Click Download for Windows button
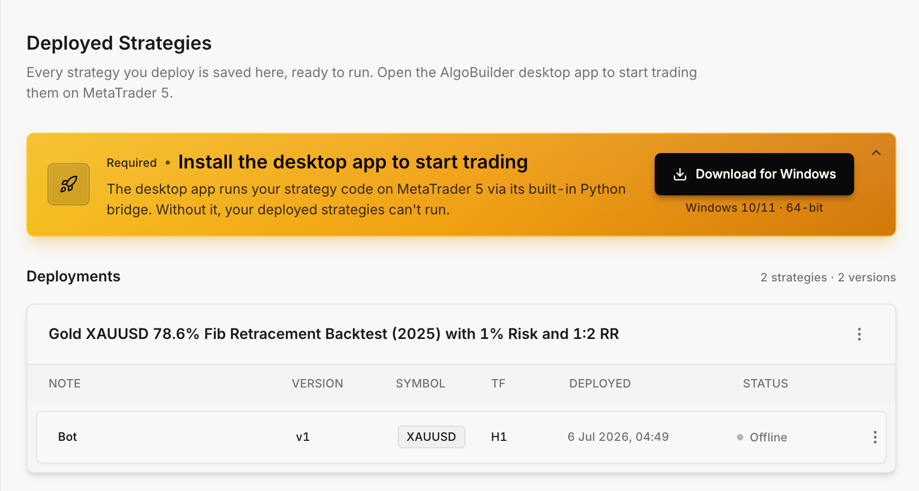This screenshot has height=491, width=919. (x=754, y=174)
